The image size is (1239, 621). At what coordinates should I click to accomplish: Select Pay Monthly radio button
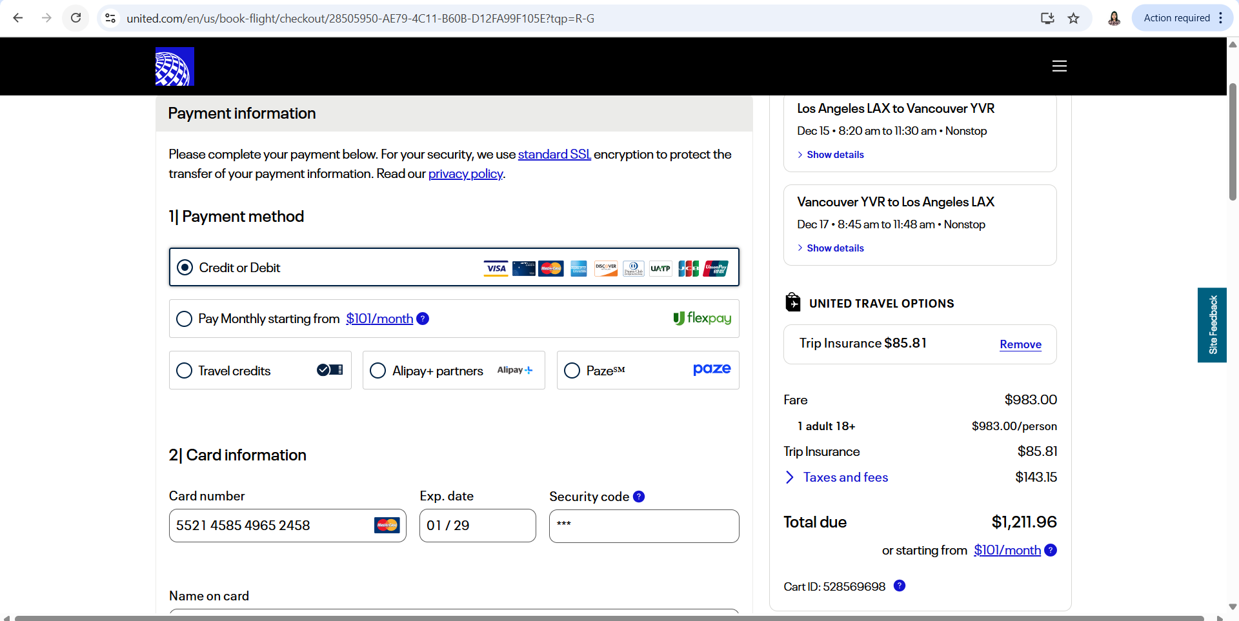pyautogui.click(x=185, y=319)
